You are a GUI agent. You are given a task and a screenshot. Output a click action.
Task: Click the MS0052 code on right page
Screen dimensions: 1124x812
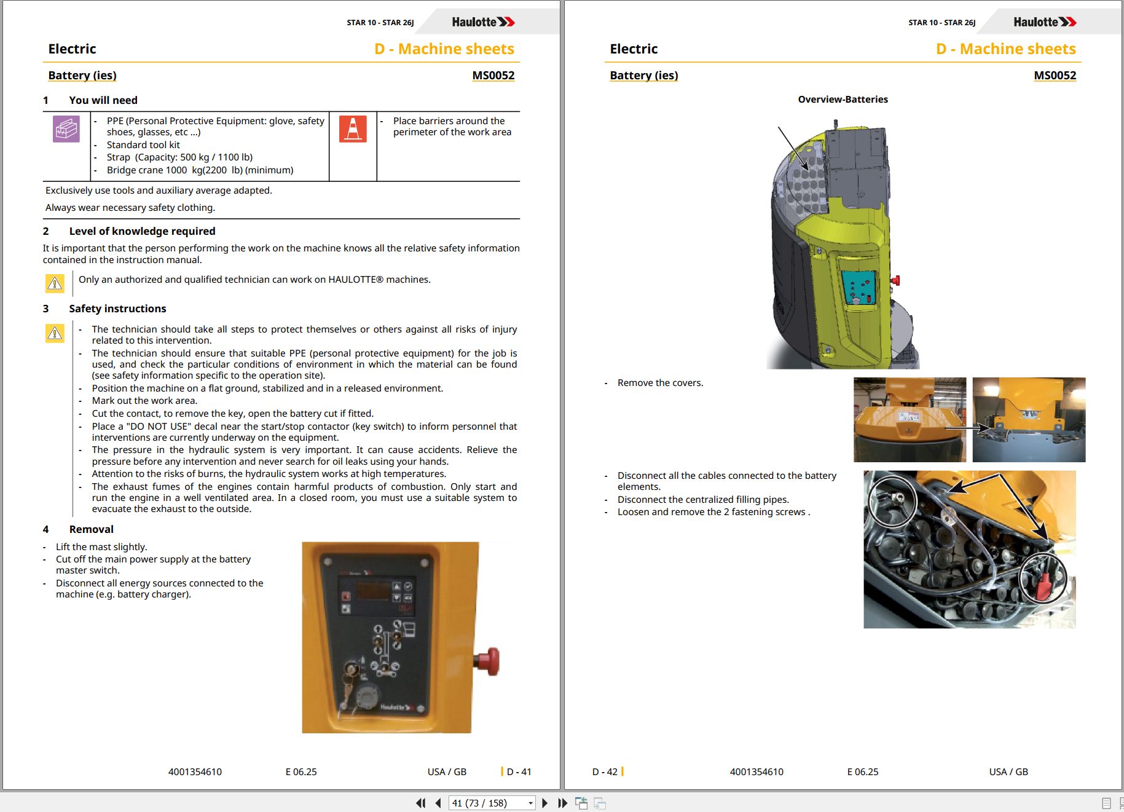(x=1055, y=76)
